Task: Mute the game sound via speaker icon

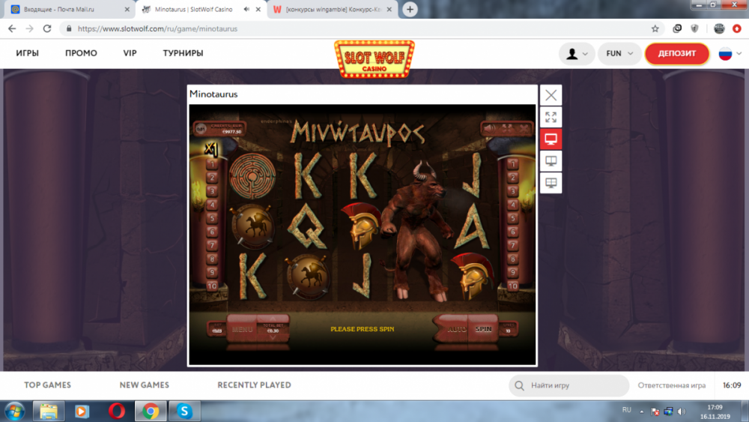Action: (491, 128)
